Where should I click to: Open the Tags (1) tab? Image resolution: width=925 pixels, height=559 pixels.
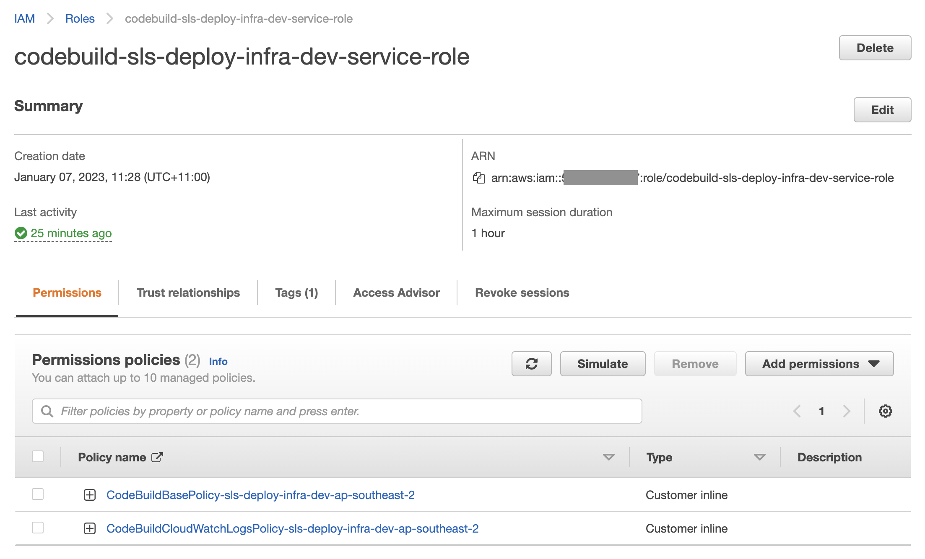click(296, 292)
